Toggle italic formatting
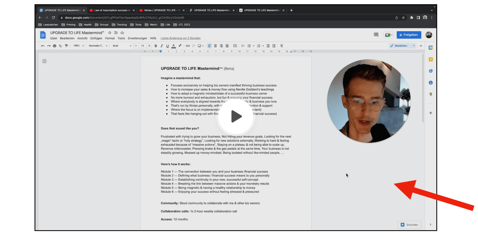This screenshot has height=239, width=478. click(161, 46)
